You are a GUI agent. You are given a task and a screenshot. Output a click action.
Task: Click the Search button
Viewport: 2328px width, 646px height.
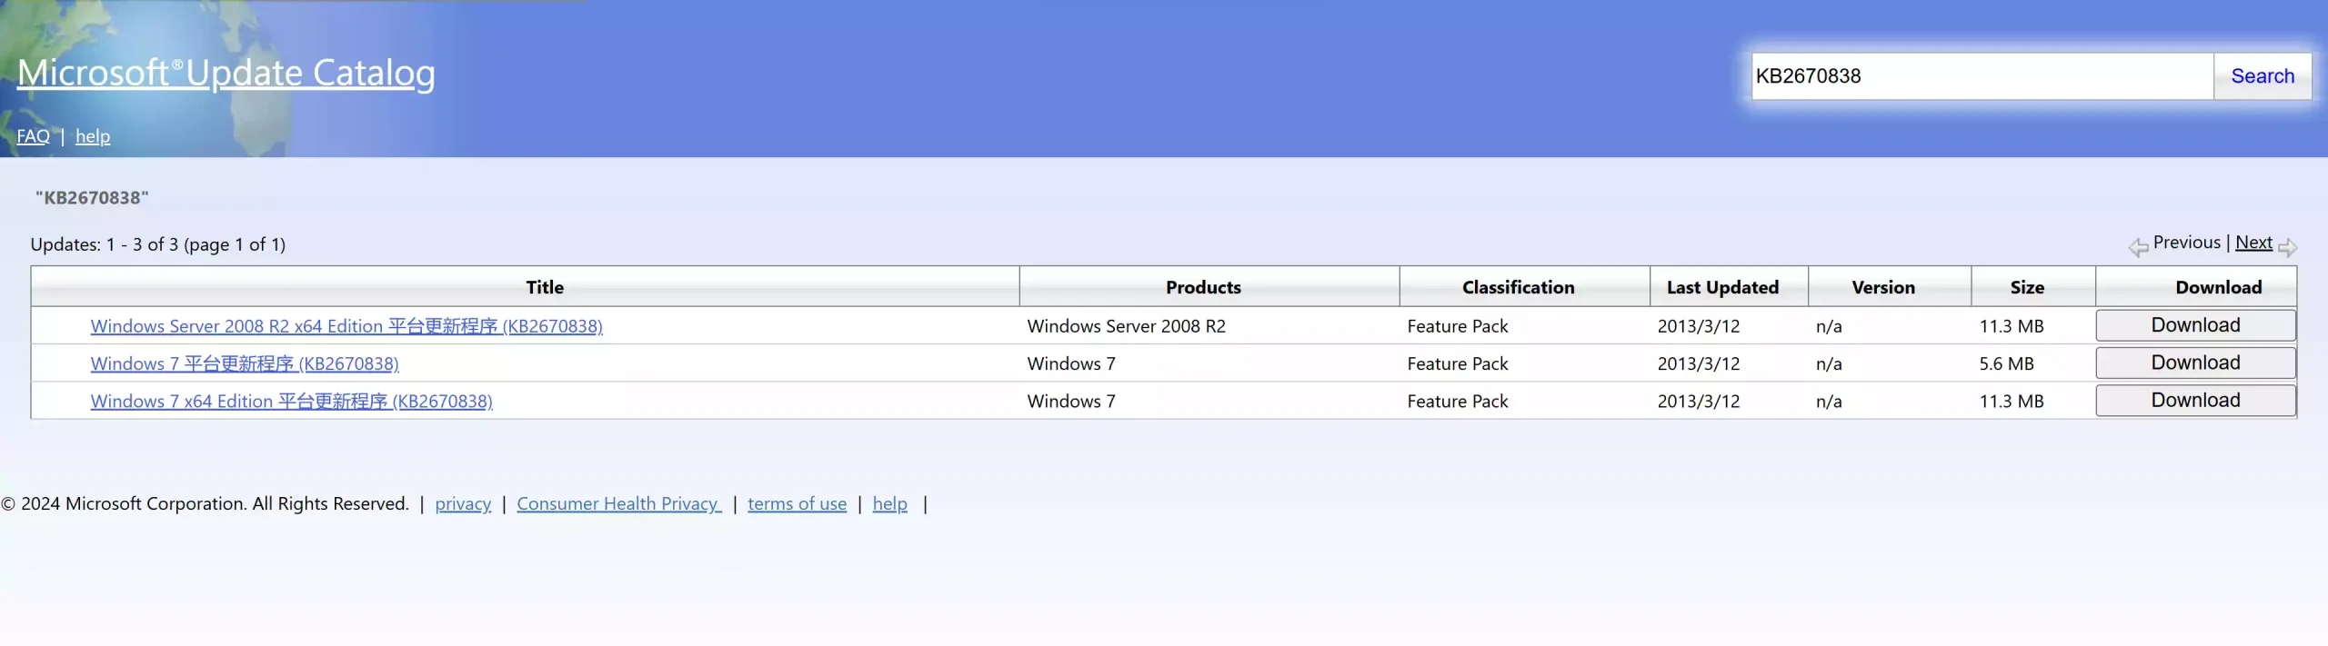click(2263, 76)
